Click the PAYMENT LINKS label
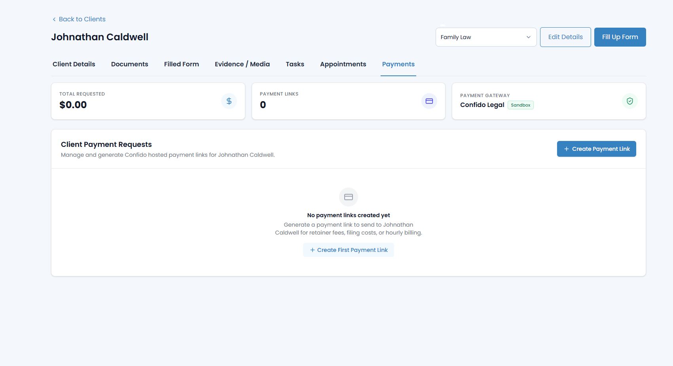This screenshot has height=366, width=673. click(279, 94)
